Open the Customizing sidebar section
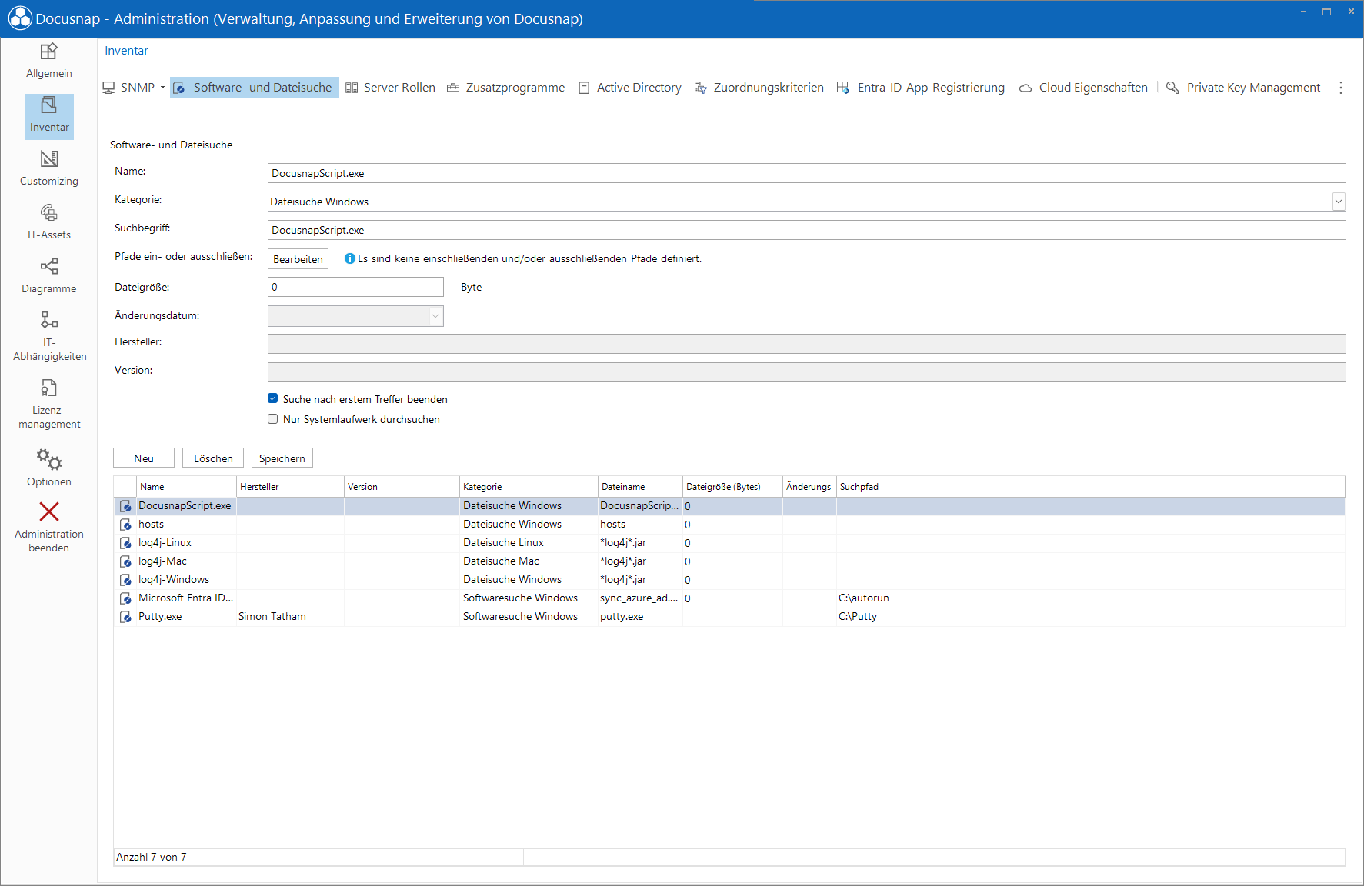The height and width of the screenshot is (886, 1364). (x=48, y=169)
